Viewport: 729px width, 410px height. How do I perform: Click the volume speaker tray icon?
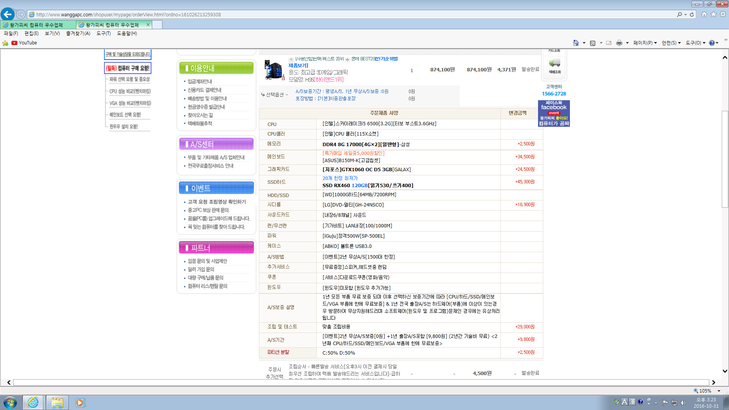tap(683, 402)
